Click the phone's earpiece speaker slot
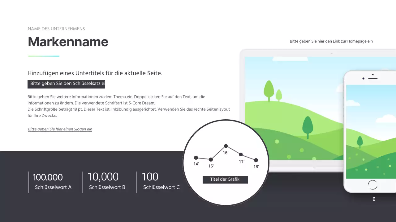Screen dimensions: 396x222 pyautogui.click(x=373, y=78)
